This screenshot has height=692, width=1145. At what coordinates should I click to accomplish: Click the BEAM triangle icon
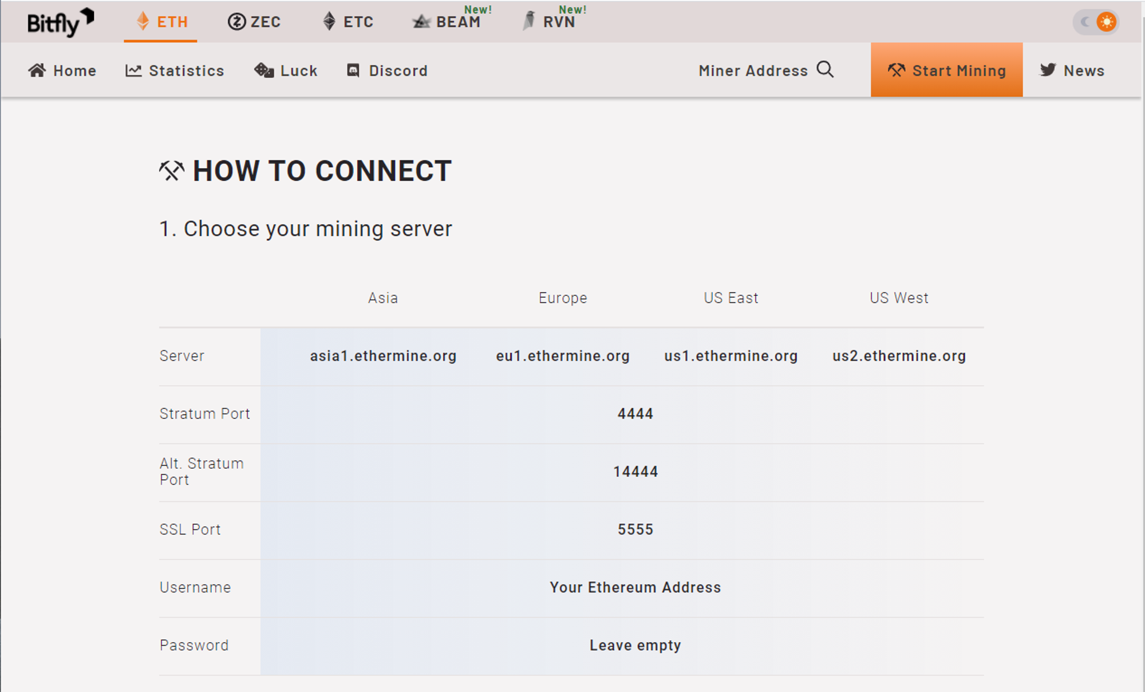[x=421, y=22]
